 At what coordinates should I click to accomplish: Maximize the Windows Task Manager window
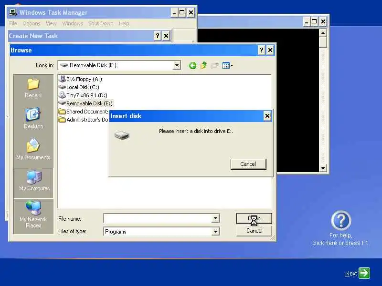tap(182, 13)
